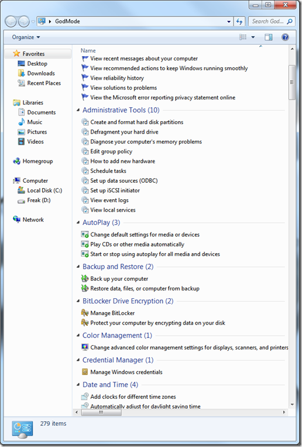The width and height of the screenshot is (302, 447).
Task: Click the Favorites star icon
Action: tap(16, 53)
